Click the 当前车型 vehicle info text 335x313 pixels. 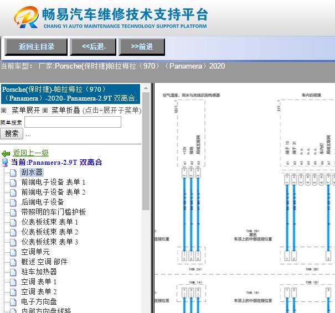coord(112,66)
